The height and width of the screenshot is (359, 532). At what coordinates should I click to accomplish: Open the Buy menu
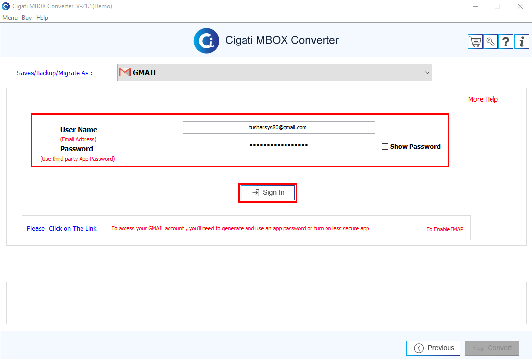coord(27,18)
